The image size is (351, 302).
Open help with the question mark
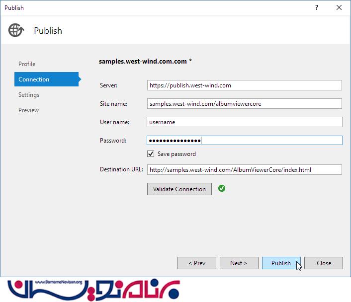point(317,7)
